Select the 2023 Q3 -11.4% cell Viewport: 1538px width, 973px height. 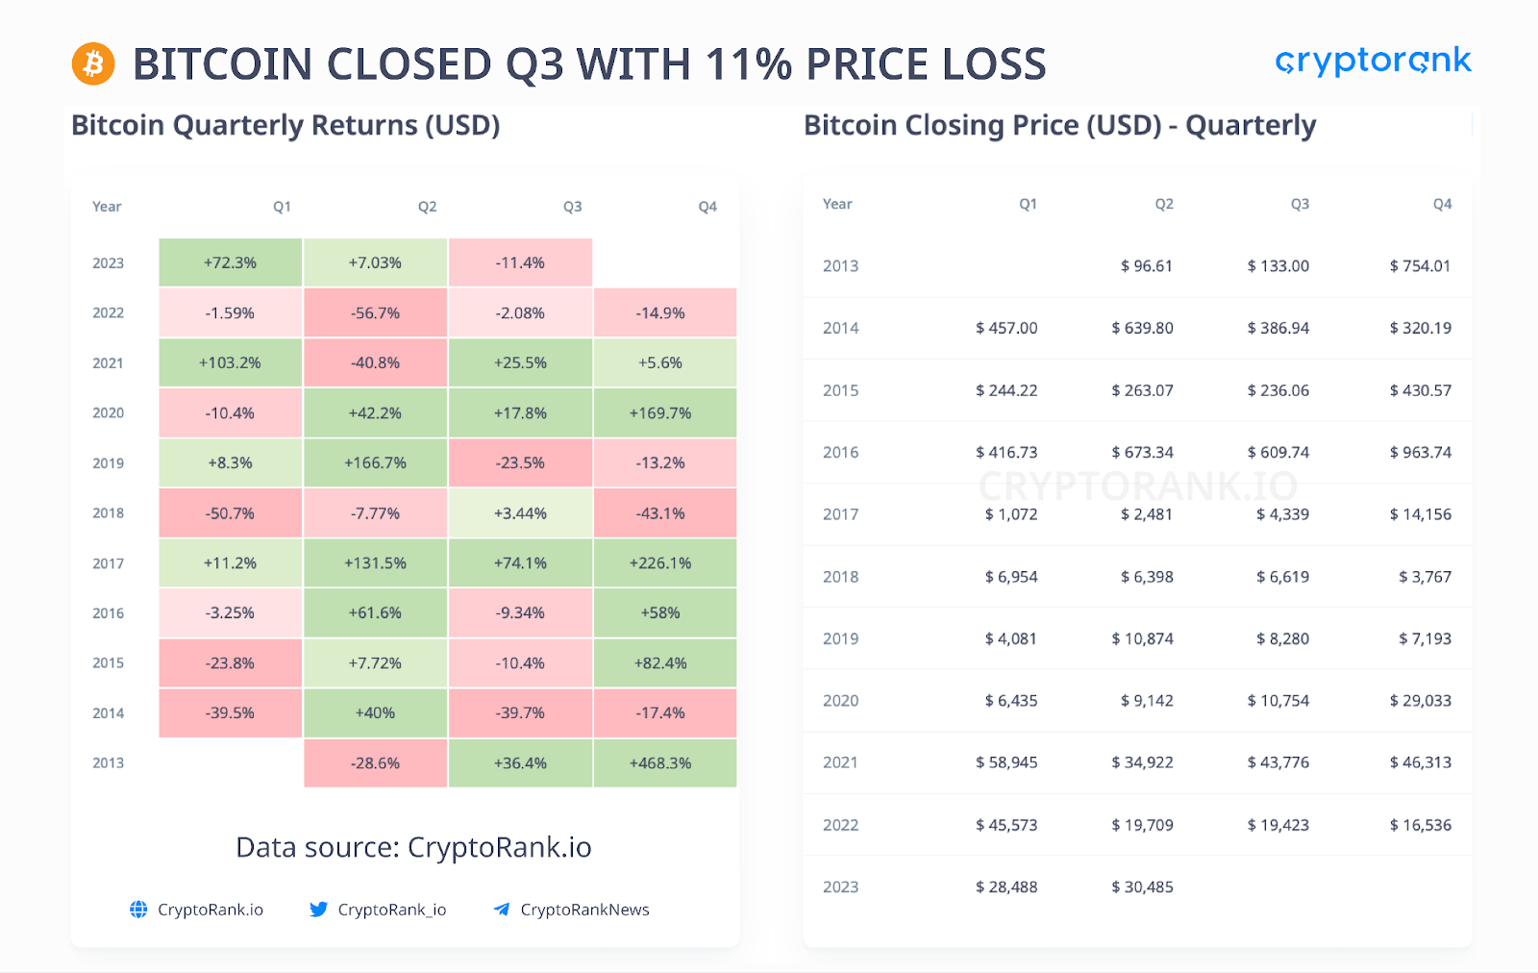520,262
